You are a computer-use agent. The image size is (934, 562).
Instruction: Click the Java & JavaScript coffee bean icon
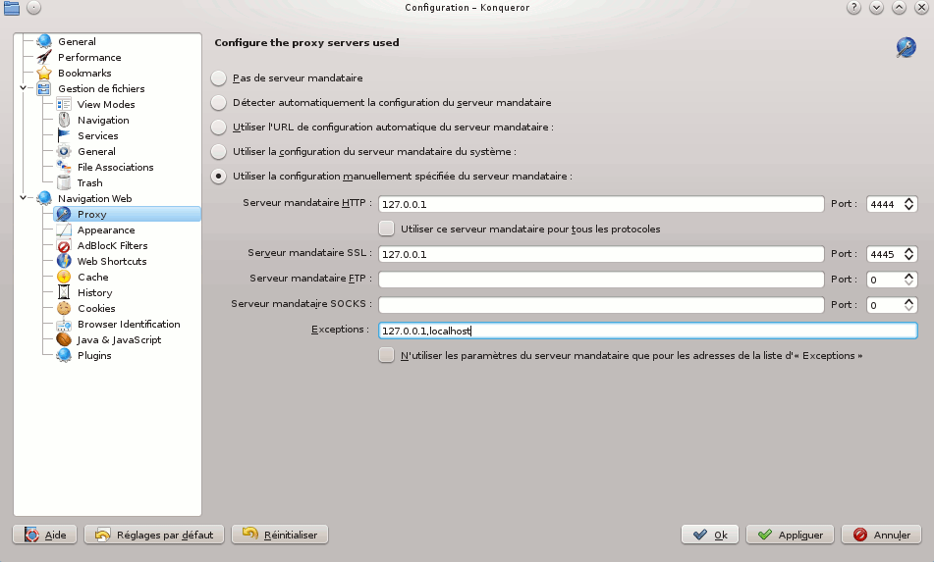pyautogui.click(x=64, y=339)
